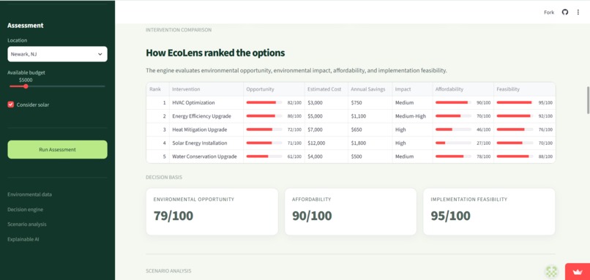Viewport: 590px width, 280px height.
Task: Sort by the Affordability column header
Action: coord(463,89)
